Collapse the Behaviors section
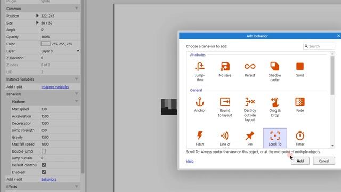 (76, 94)
